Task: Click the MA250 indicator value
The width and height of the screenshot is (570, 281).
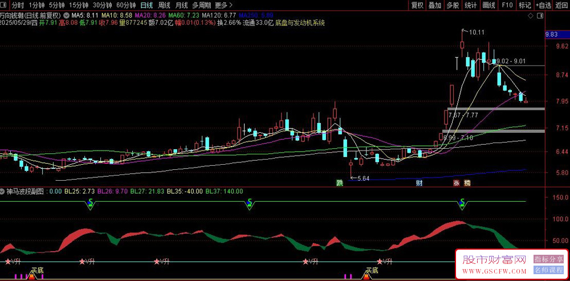Action: (256, 15)
